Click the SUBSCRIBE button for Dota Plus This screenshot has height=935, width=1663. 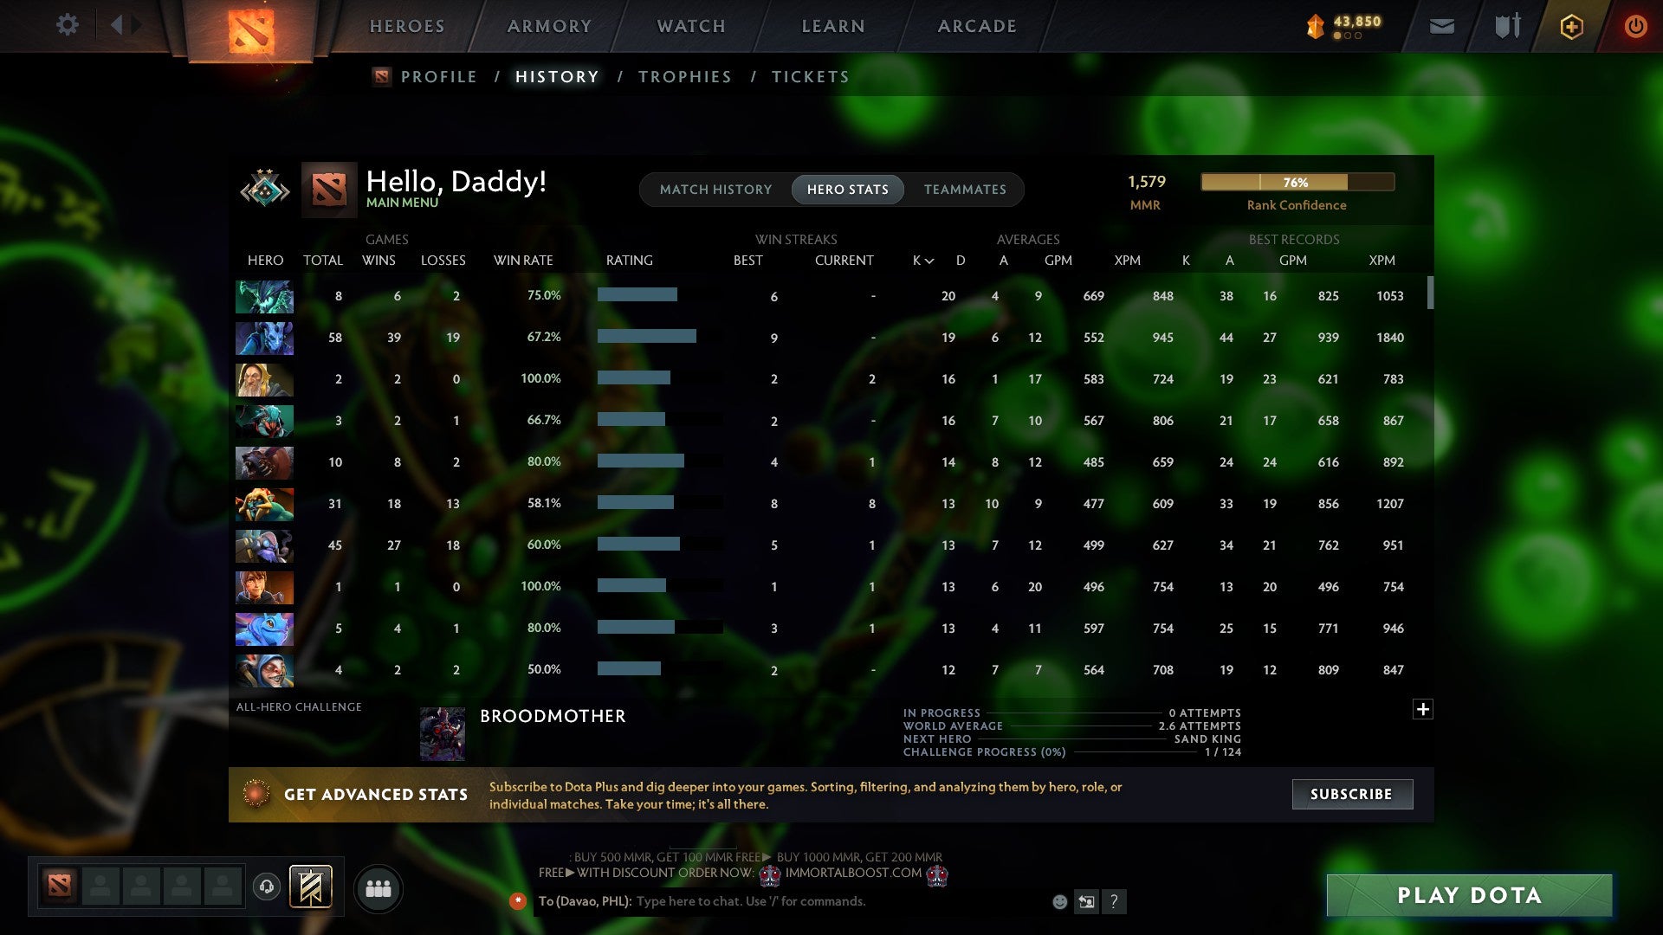(1351, 793)
